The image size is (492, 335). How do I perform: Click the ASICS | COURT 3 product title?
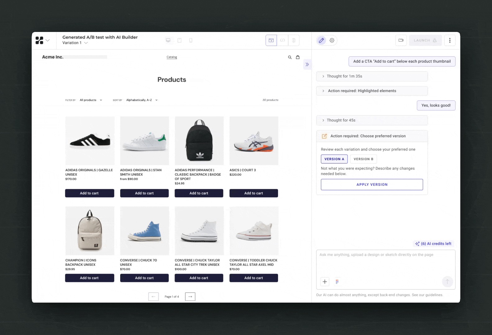[x=243, y=170]
